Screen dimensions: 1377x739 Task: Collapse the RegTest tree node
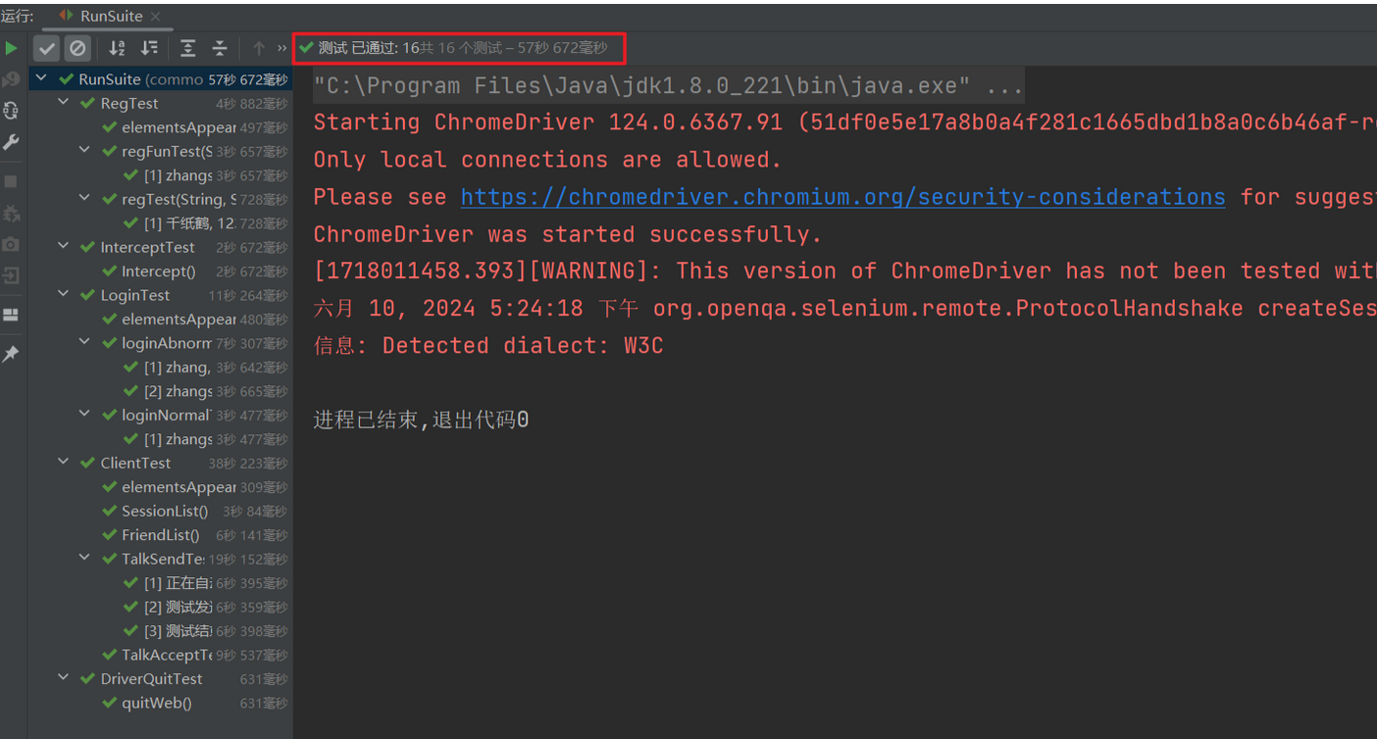click(64, 103)
